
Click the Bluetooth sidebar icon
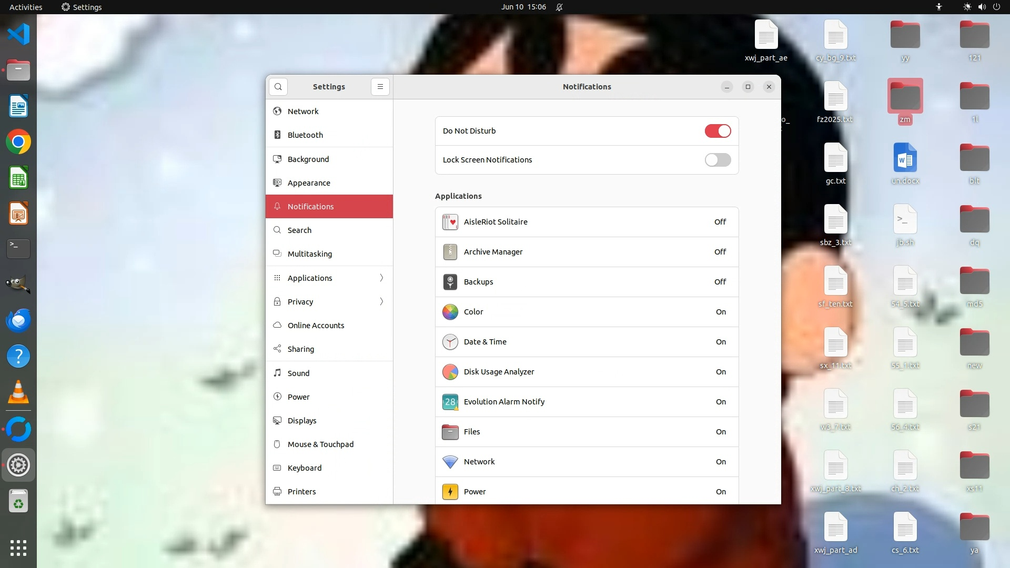click(x=277, y=135)
